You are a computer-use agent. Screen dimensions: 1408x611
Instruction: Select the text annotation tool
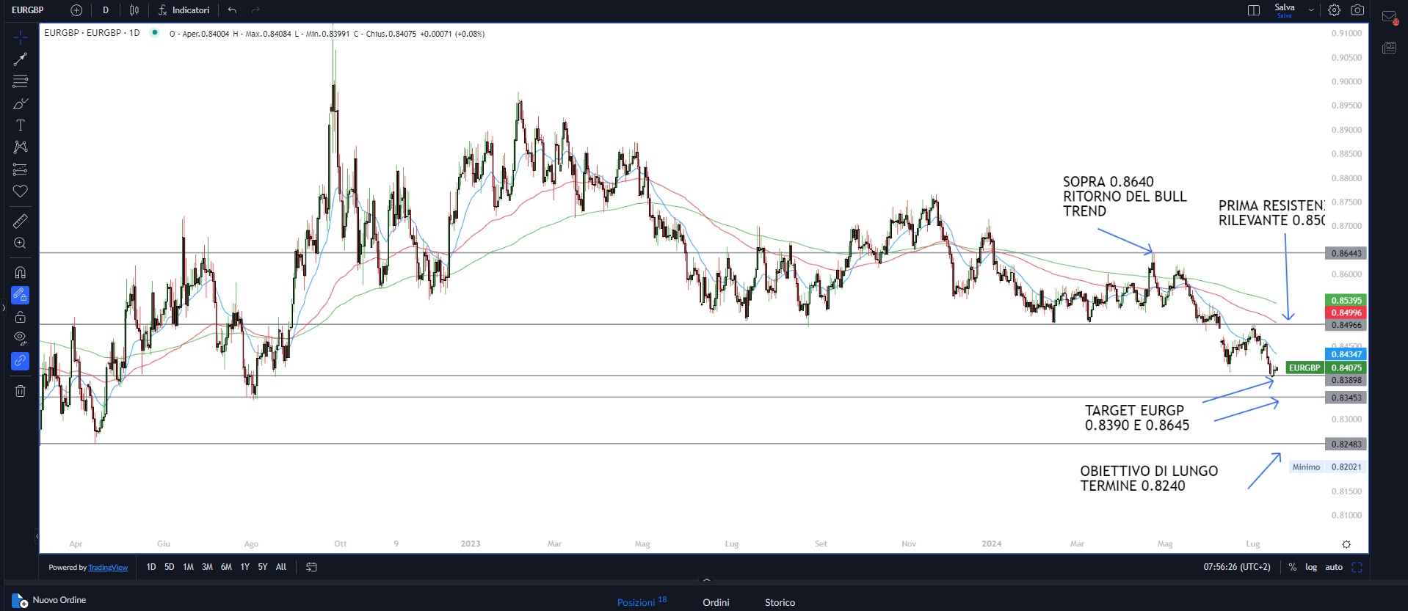[x=21, y=125]
